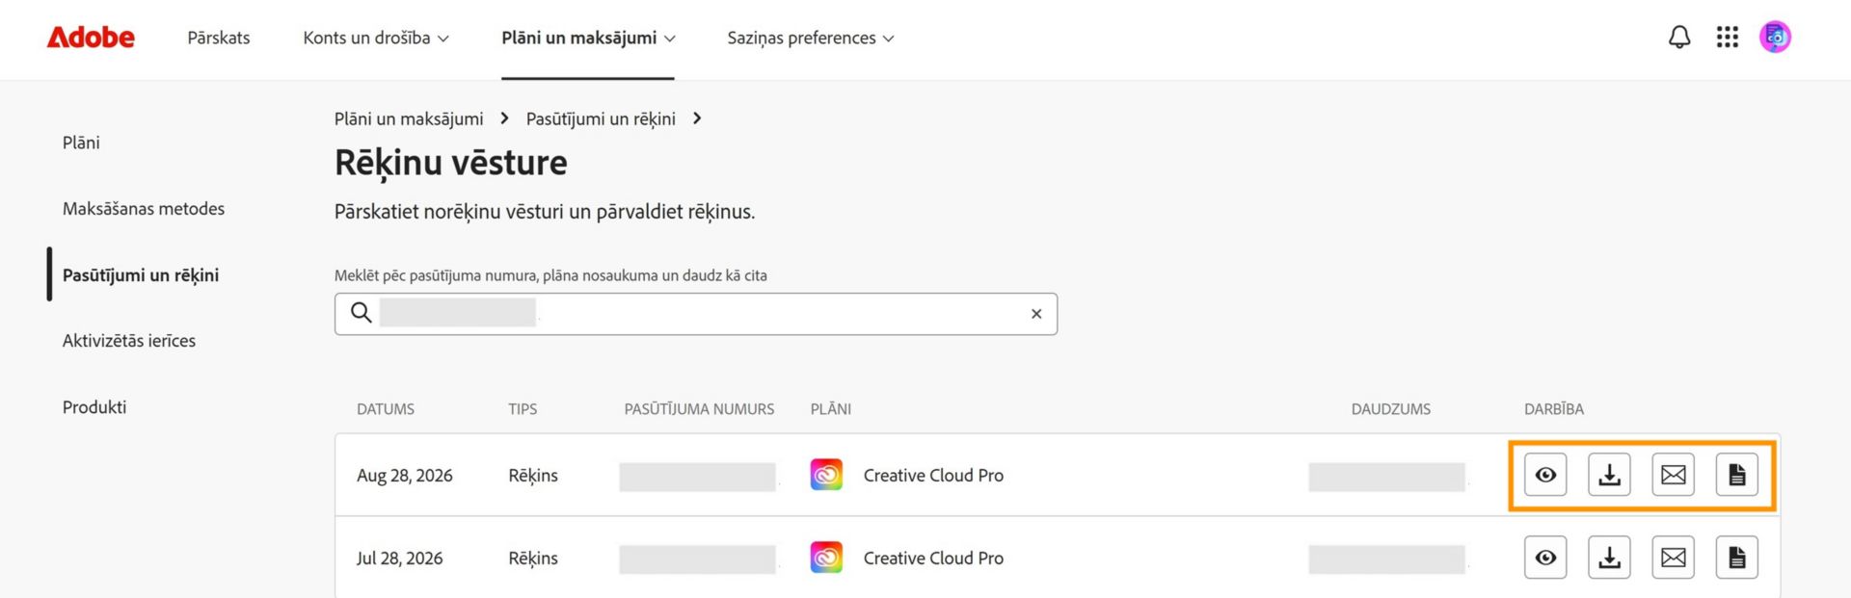Image resolution: width=1851 pixels, height=598 pixels.
Task: Open the apps grid launcher icon
Action: (1728, 38)
